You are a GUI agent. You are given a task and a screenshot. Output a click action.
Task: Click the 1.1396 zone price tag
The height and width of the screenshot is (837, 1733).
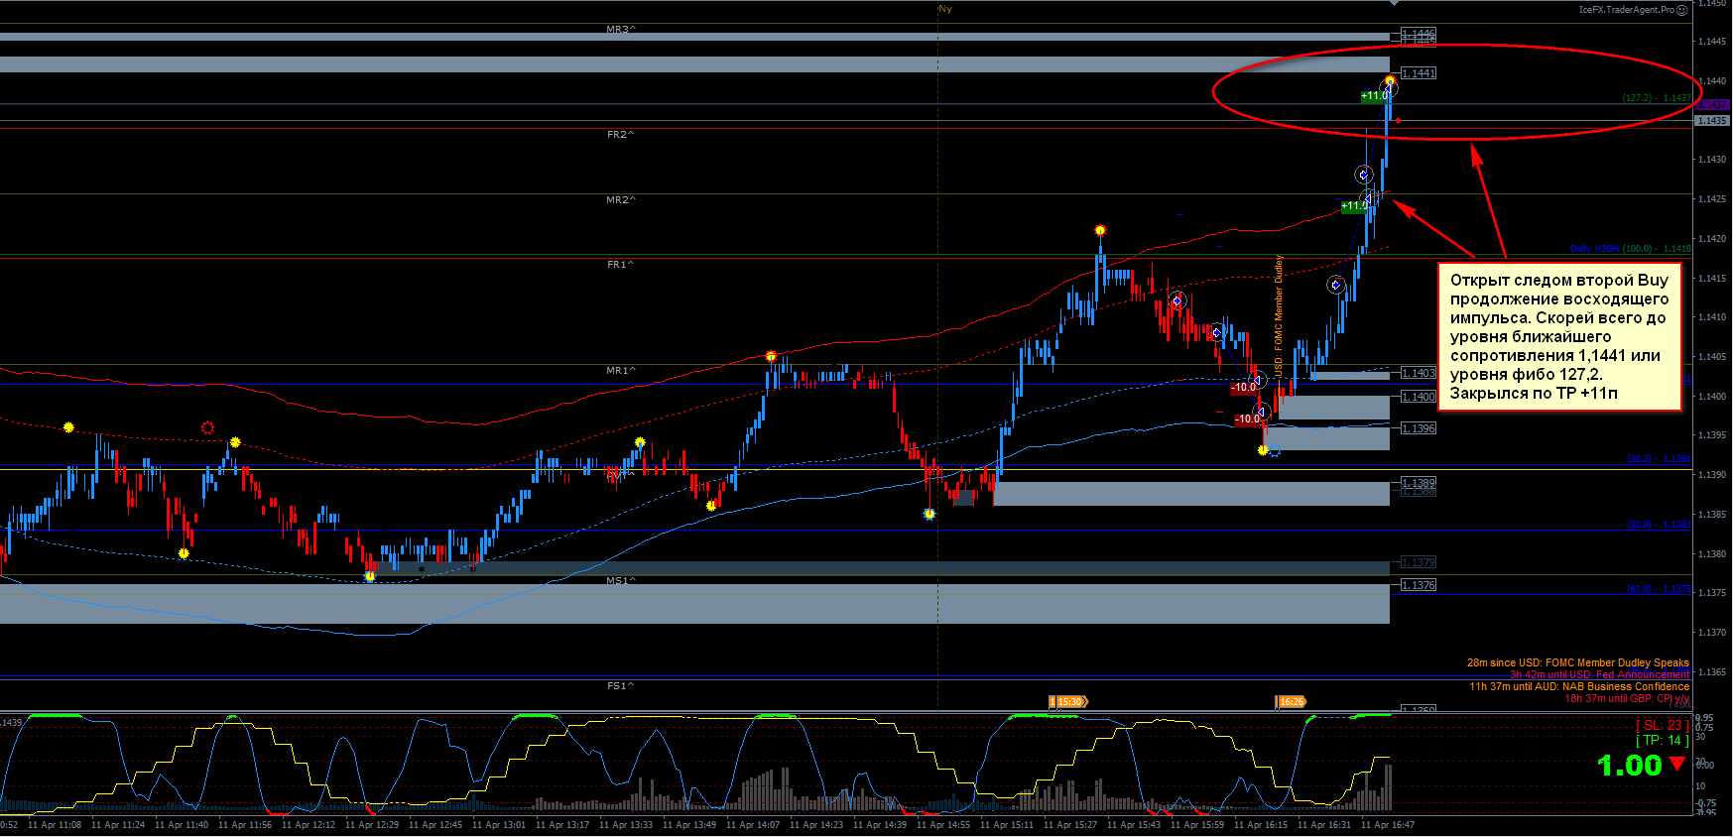point(1418,428)
